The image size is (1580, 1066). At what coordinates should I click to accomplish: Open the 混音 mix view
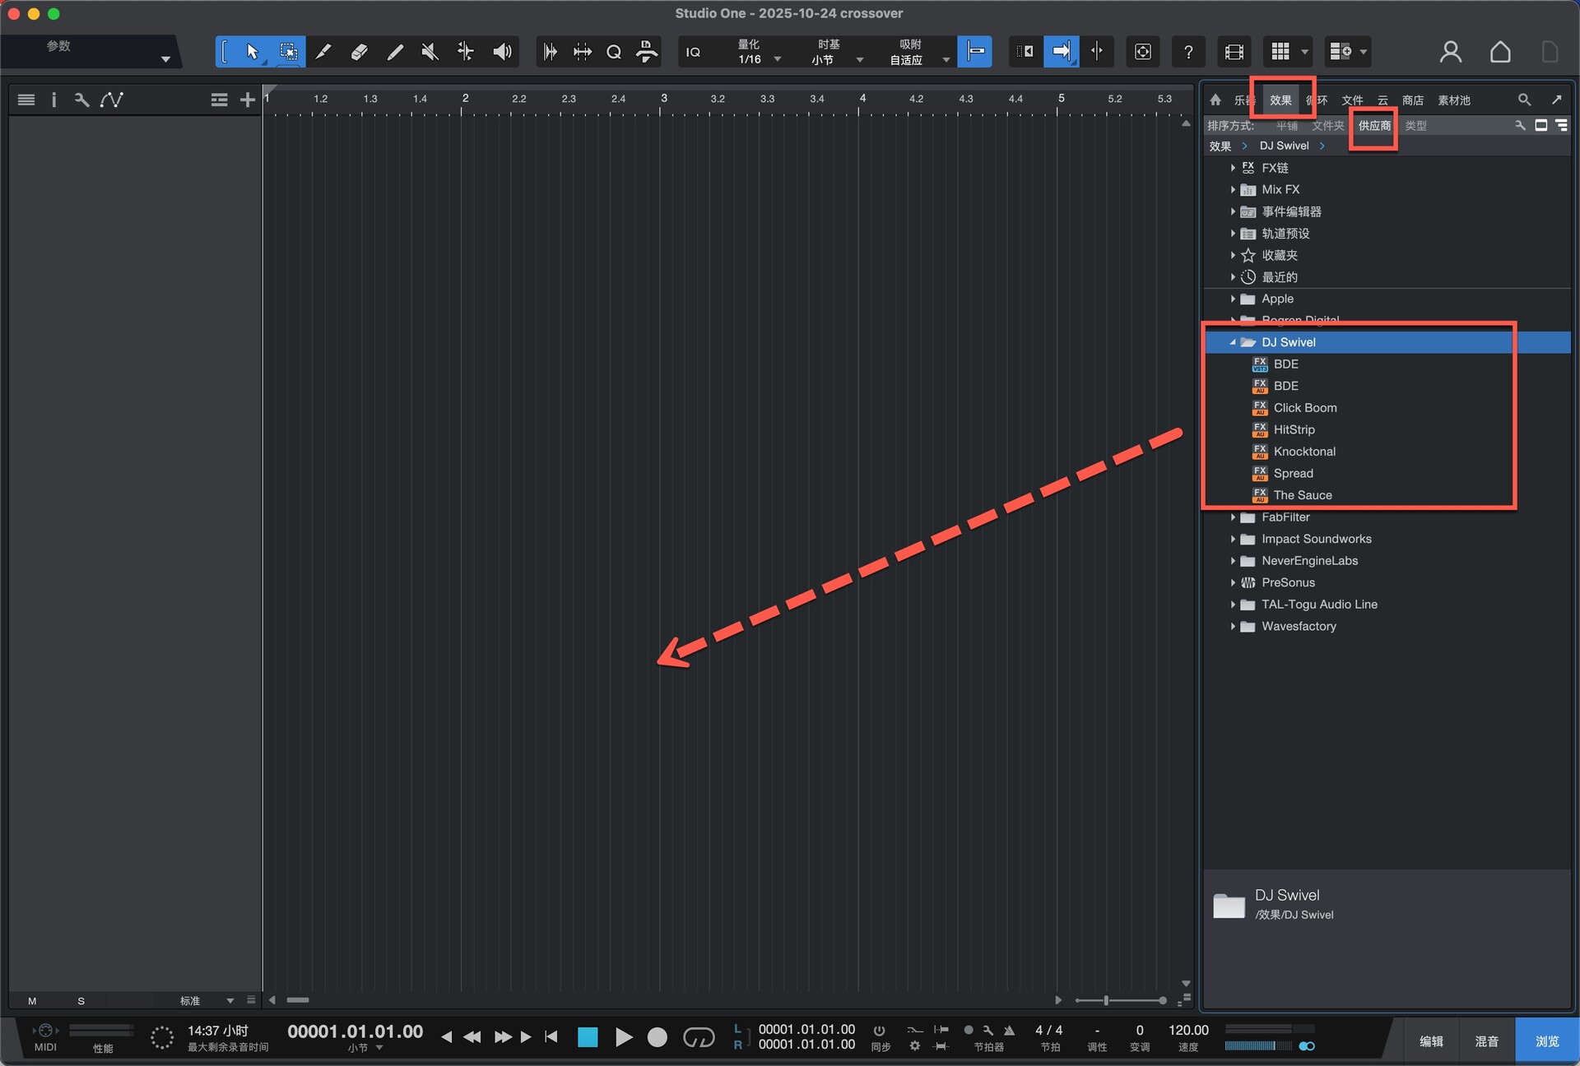[x=1486, y=1041]
